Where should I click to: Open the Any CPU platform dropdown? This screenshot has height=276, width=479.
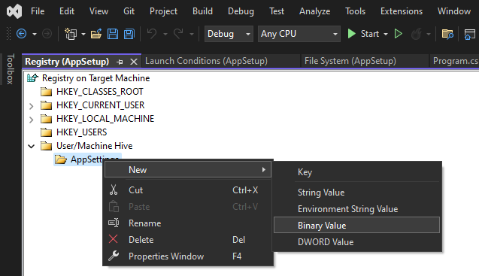(x=299, y=34)
